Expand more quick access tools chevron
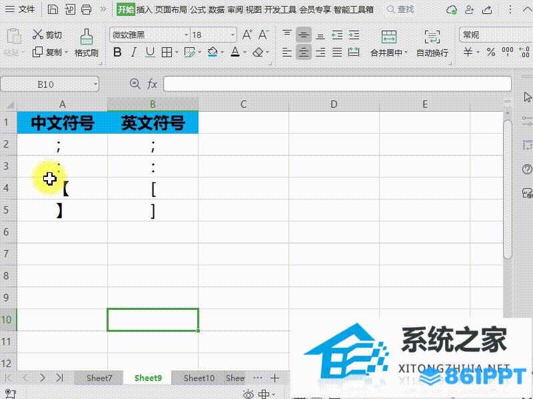 103,9
